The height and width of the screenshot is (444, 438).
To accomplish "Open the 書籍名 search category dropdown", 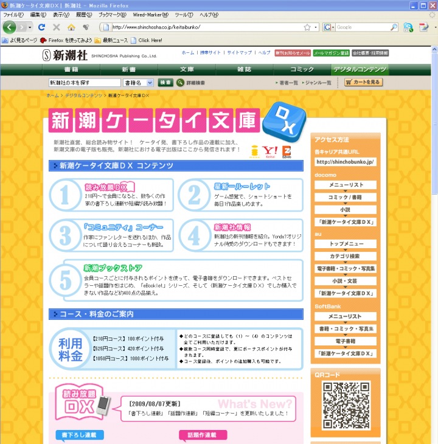I will 139,83.
